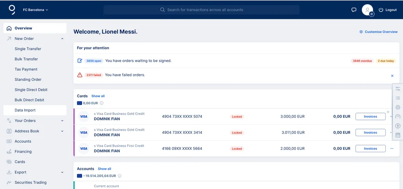Open the sliders filter icon in side toolbar
This screenshot has height=189, width=403.
(398, 89)
